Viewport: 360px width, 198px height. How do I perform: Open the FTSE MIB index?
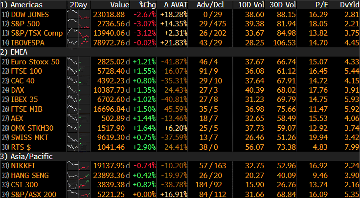[x=26, y=109]
